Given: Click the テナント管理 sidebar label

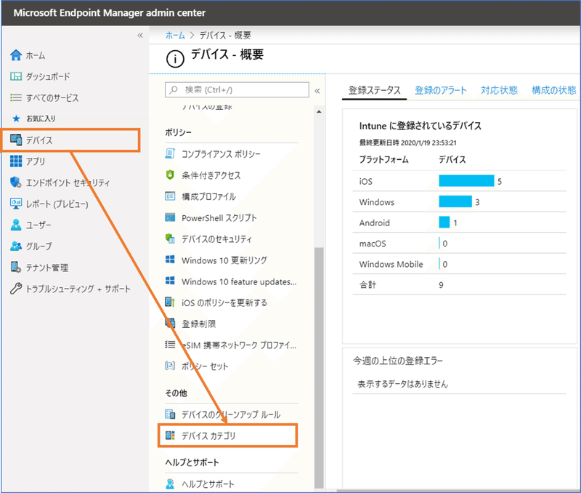Looking at the screenshot, I should (47, 268).
